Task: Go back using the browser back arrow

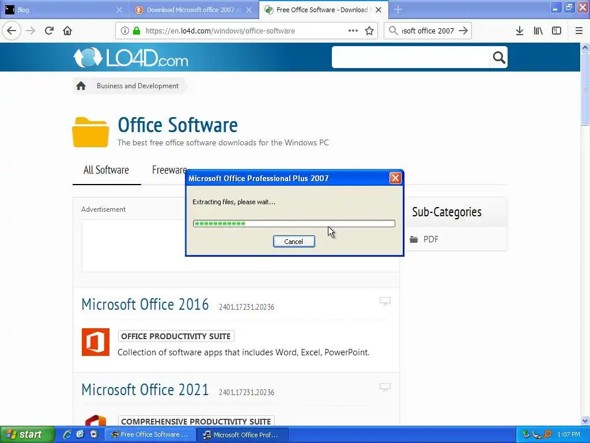Action: [12, 31]
